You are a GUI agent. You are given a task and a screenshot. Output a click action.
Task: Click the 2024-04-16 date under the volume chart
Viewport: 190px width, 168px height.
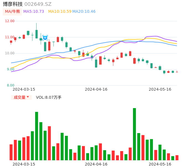click(x=96, y=164)
